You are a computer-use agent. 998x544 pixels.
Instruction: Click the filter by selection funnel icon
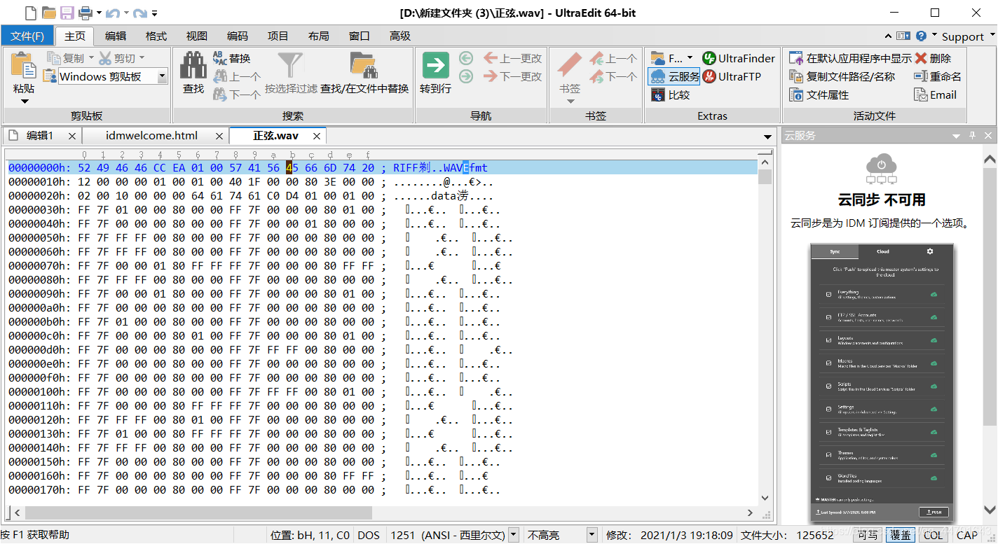coord(290,65)
